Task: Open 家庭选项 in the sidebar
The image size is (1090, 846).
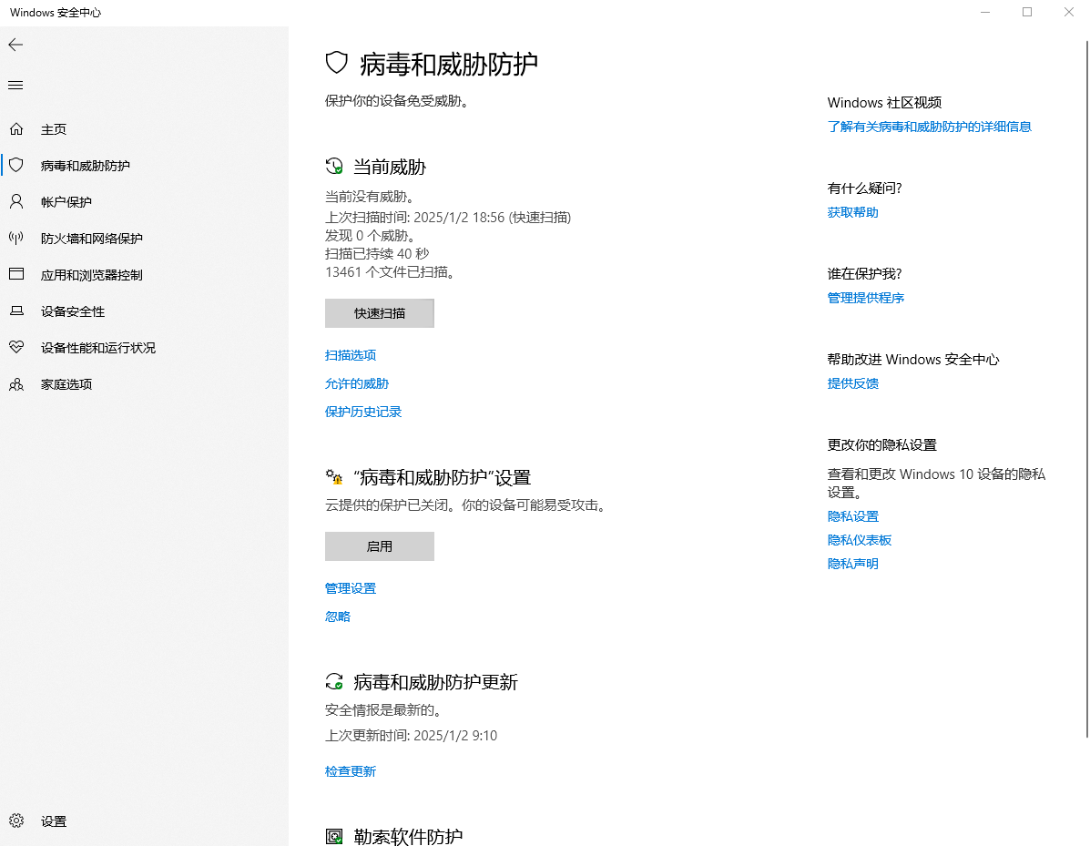Action: (x=145, y=383)
